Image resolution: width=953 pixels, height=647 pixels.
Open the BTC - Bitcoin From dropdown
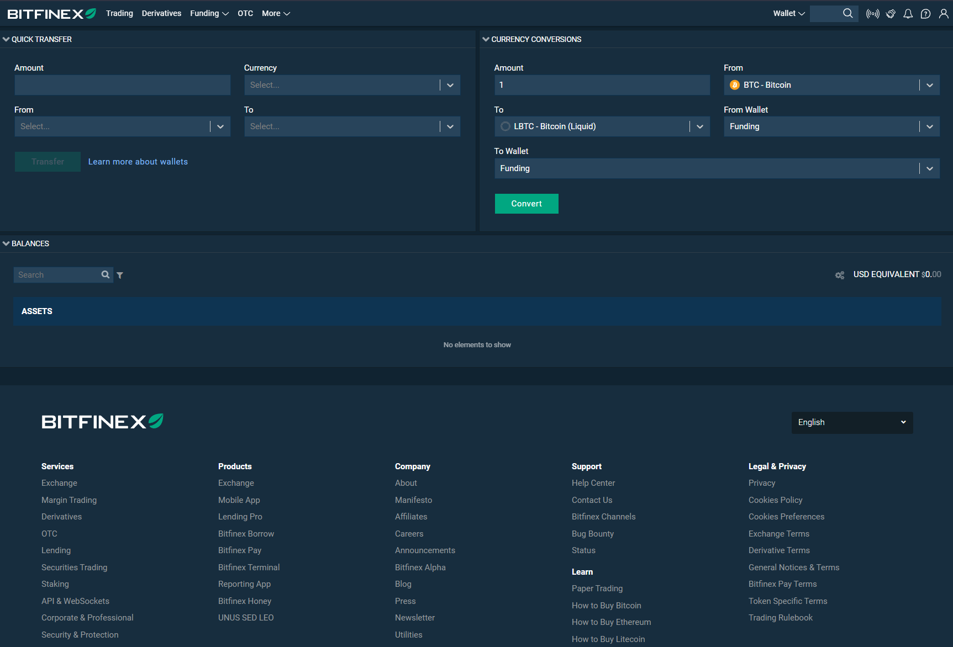click(x=831, y=85)
